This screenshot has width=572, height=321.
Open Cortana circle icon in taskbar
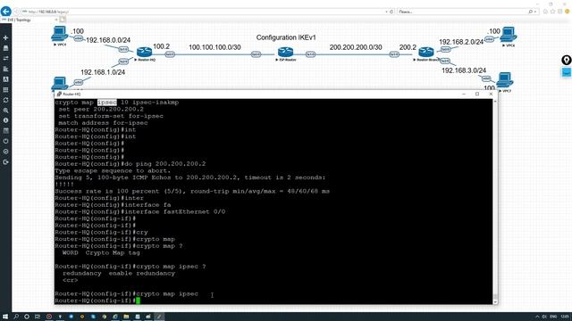click(27, 317)
